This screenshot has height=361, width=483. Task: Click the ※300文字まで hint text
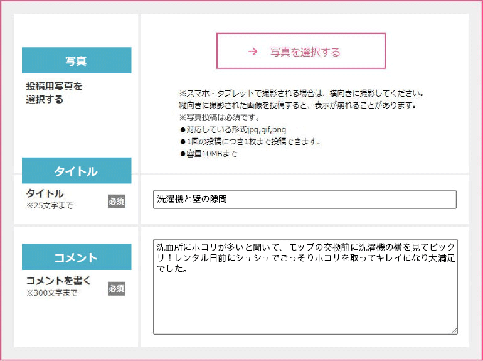click(51, 293)
